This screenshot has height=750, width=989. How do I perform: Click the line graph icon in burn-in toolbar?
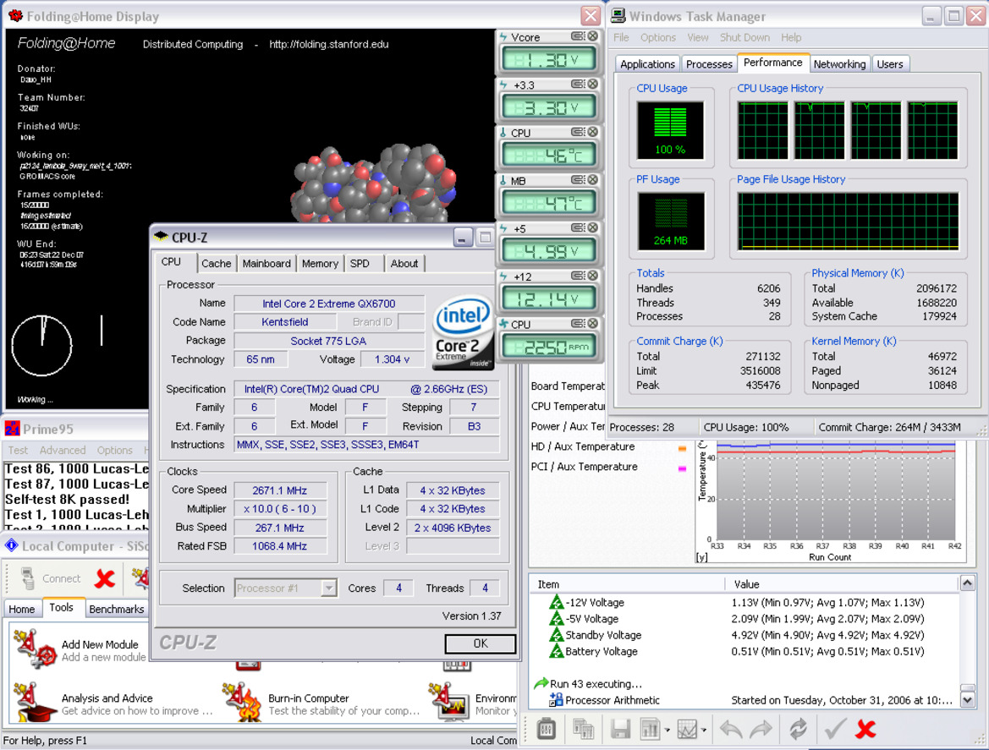coord(687,729)
